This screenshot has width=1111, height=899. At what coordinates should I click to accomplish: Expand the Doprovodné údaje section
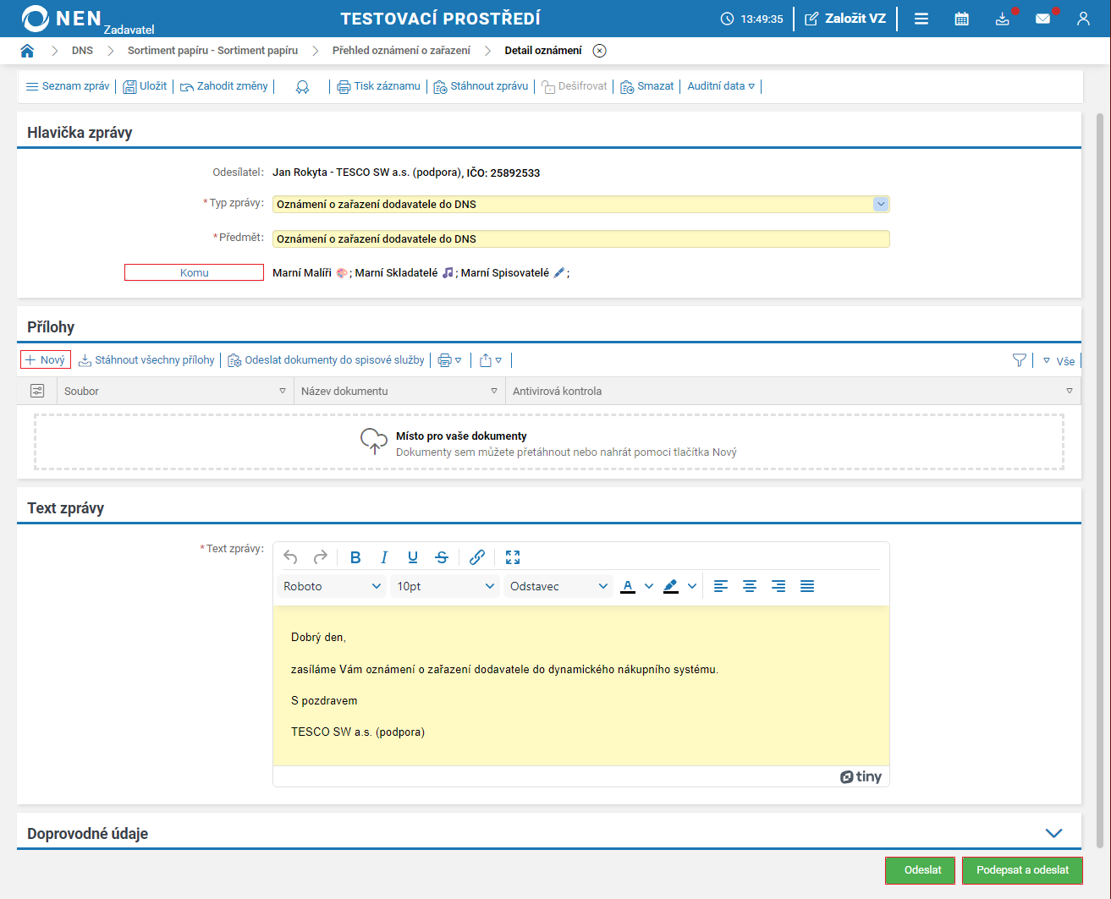coord(1053,833)
